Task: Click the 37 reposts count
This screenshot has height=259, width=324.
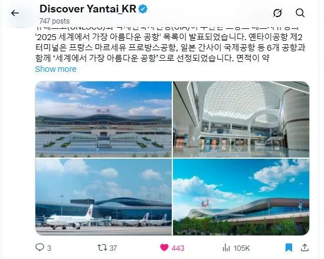Action: click(113, 248)
